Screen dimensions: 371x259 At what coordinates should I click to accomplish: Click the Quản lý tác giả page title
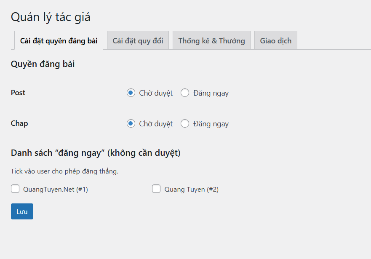(x=51, y=17)
